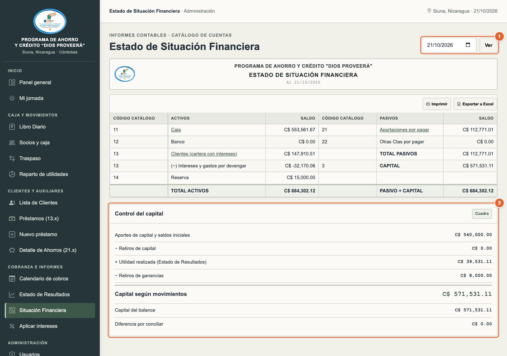Screen dimensions: 507x356
Task: Click the Lista de Clientes icon
Action: point(12,203)
